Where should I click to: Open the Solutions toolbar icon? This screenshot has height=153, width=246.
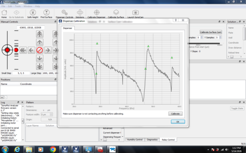(x=80, y=14)
